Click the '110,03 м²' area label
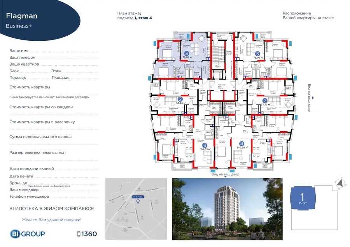This screenshot has width=350, height=247. coord(205,149)
